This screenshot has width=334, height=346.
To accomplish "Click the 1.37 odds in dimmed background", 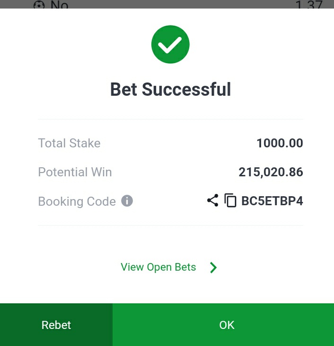I will click(x=309, y=5).
